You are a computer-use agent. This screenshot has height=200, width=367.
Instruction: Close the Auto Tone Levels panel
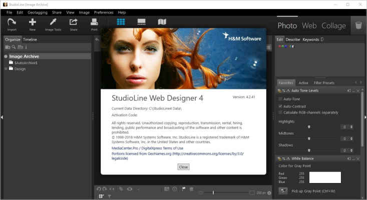click(358, 90)
